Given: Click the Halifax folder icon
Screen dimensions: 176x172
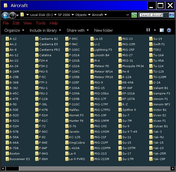Looking at the screenshot, I should [67, 110].
